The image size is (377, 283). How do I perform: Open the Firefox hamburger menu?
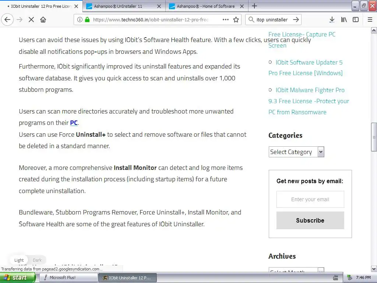coord(370,20)
